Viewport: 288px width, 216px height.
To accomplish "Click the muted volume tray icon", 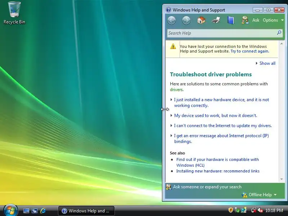I will pos(260,210).
